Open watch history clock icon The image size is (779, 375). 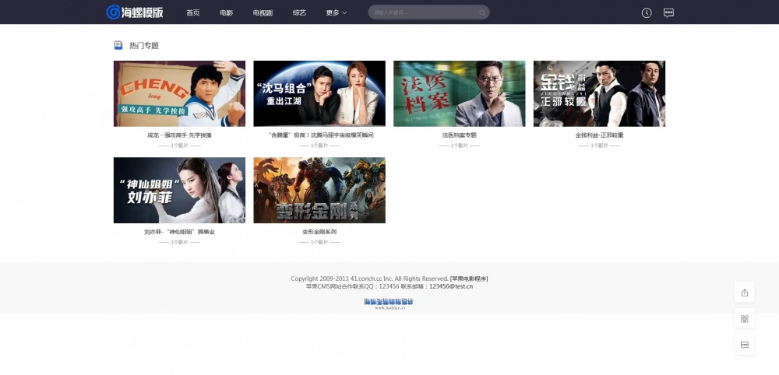pyautogui.click(x=647, y=12)
